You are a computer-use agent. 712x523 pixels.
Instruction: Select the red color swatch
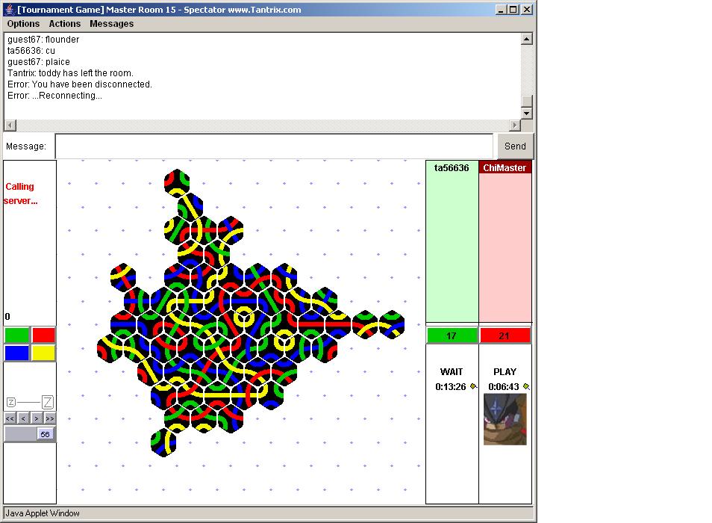[43, 335]
